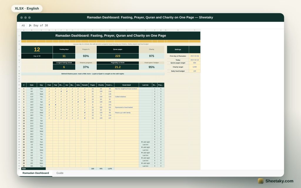Click the Quran pages value '223'

tap(118, 56)
